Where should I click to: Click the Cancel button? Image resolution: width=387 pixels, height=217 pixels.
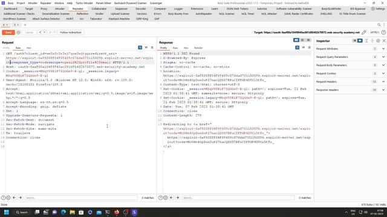(29, 33)
